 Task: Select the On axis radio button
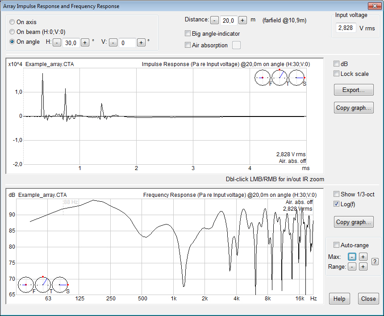coord(13,22)
